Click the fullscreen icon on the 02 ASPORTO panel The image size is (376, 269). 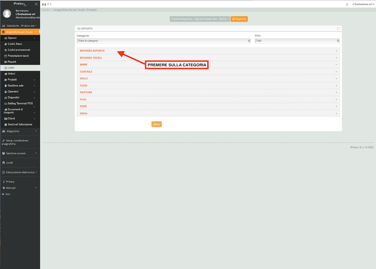(x=338, y=28)
